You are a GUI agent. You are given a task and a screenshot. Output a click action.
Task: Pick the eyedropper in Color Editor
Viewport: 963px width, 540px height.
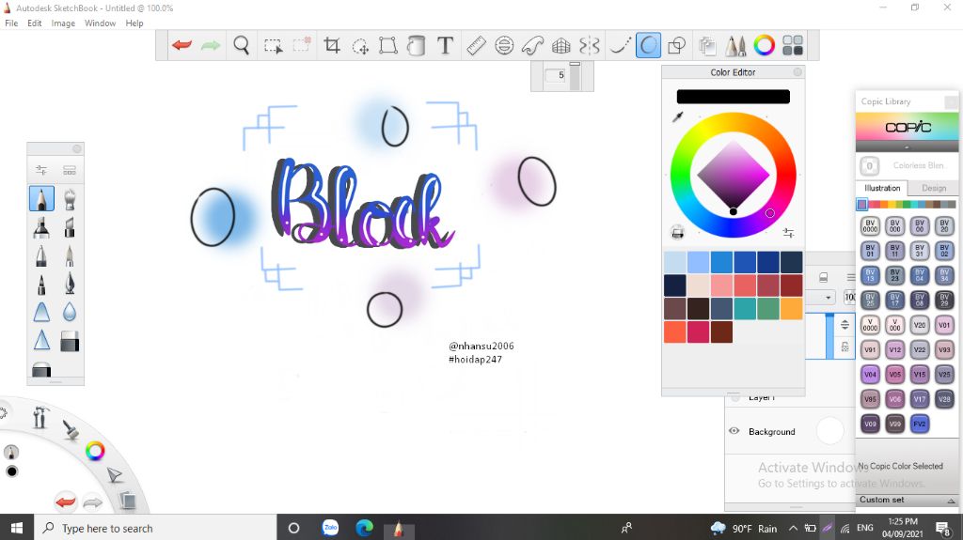pyautogui.click(x=677, y=116)
